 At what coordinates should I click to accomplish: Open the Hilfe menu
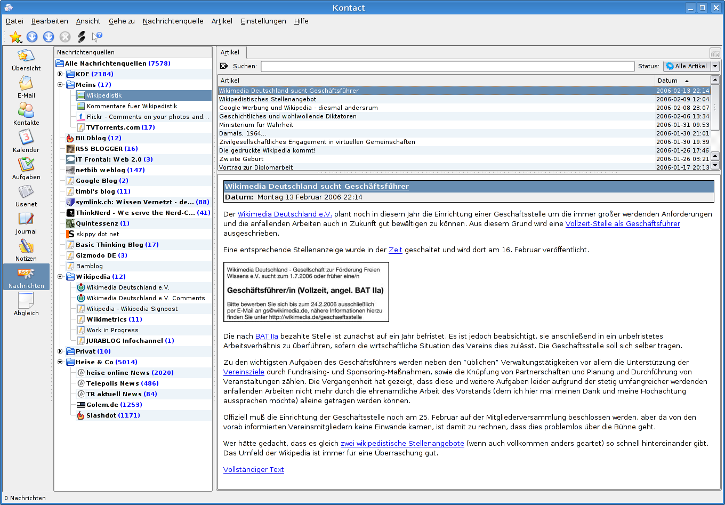click(301, 21)
